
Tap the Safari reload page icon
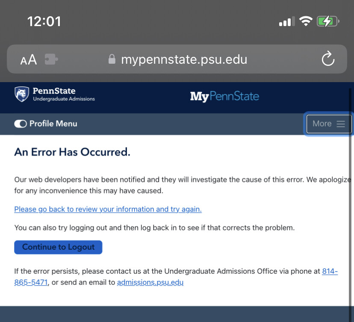tap(328, 59)
